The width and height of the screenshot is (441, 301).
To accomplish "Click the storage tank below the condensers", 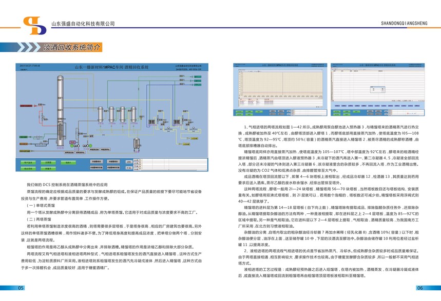I will pyautogui.click(x=137, y=145).
